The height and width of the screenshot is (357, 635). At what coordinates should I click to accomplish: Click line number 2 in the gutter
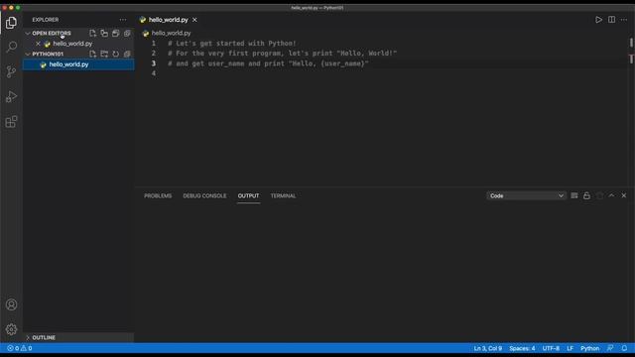(x=154, y=53)
